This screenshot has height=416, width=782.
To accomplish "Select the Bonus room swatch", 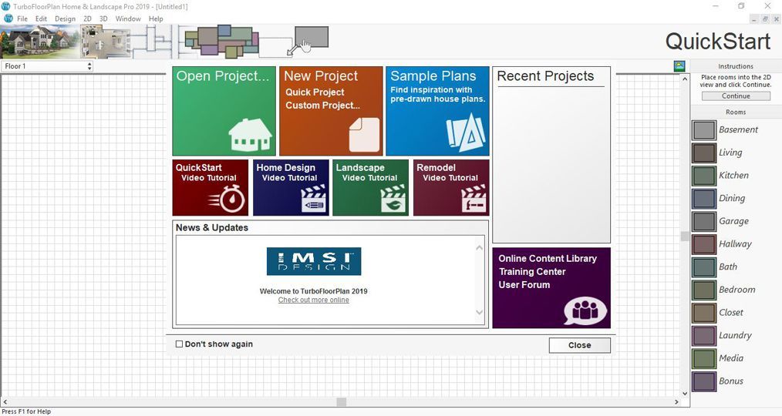I will (x=703, y=381).
